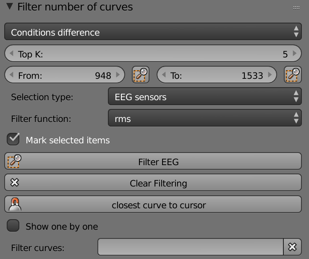Click the magnifier icon next to To field
The image size is (309, 259).
(293, 75)
